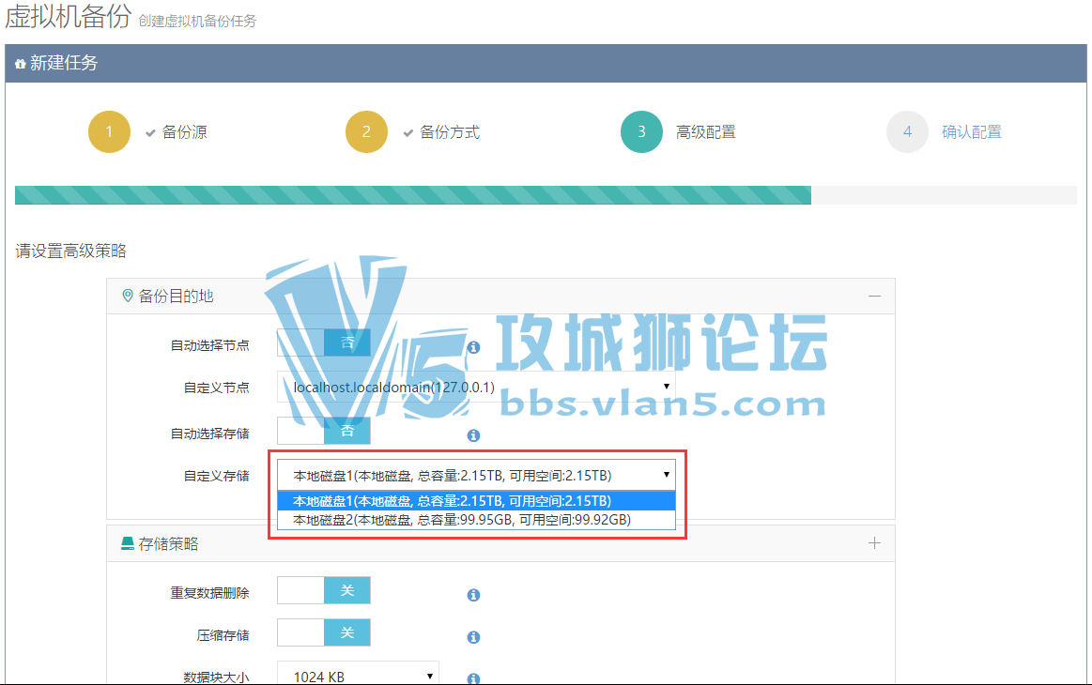Open the info icon for 自动选择存储
Screen dimensions: 1092x685
[x=473, y=435]
